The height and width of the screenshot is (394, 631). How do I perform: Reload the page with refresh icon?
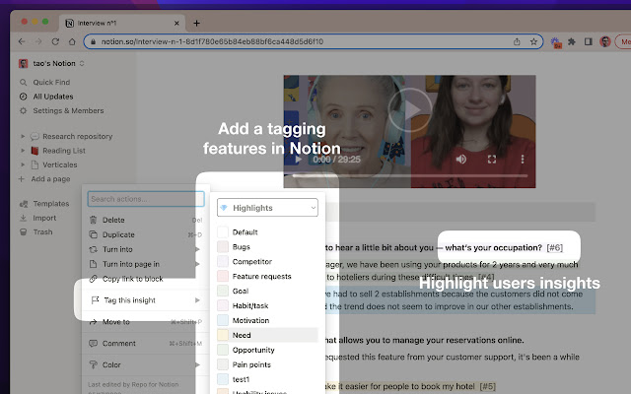tap(55, 41)
